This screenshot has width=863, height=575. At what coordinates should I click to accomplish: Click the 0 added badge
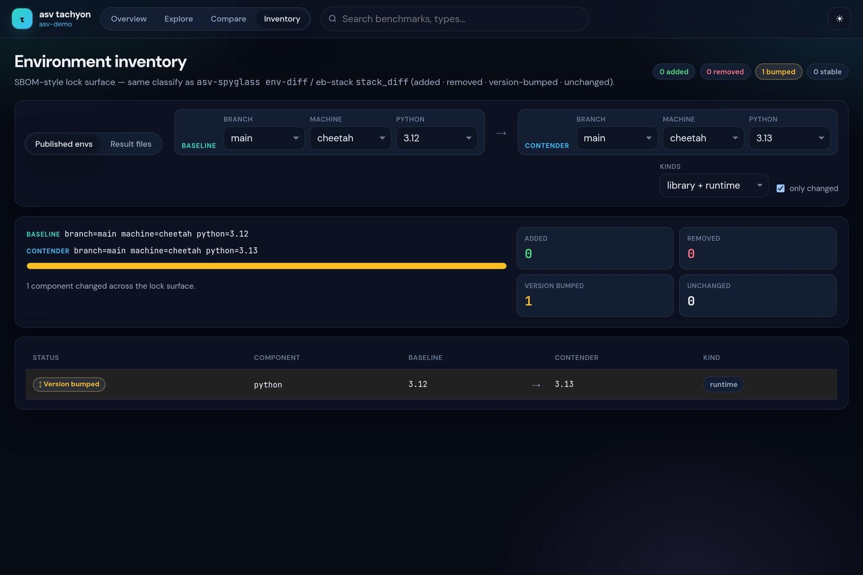[x=674, y=72]
